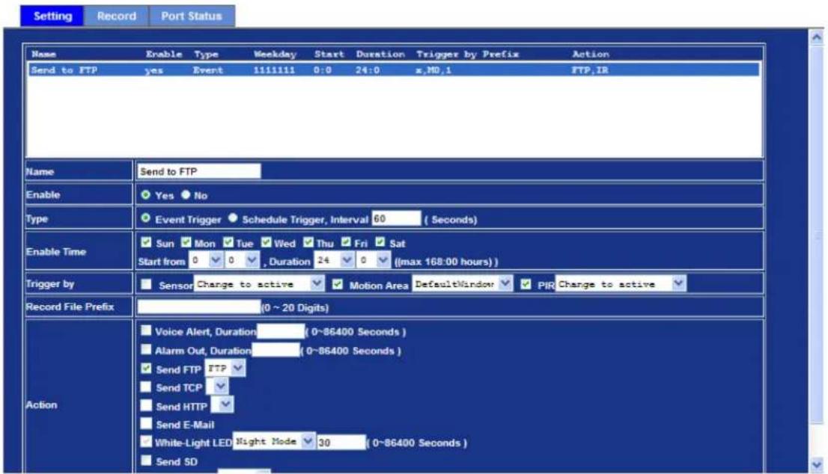Enable the Sensor trigger checkbox

146,284
